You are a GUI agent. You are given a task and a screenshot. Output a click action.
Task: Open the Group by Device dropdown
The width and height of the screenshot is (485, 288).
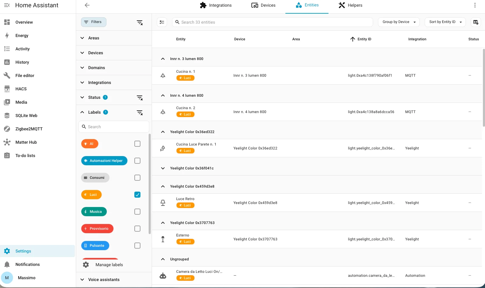[399, 22]
